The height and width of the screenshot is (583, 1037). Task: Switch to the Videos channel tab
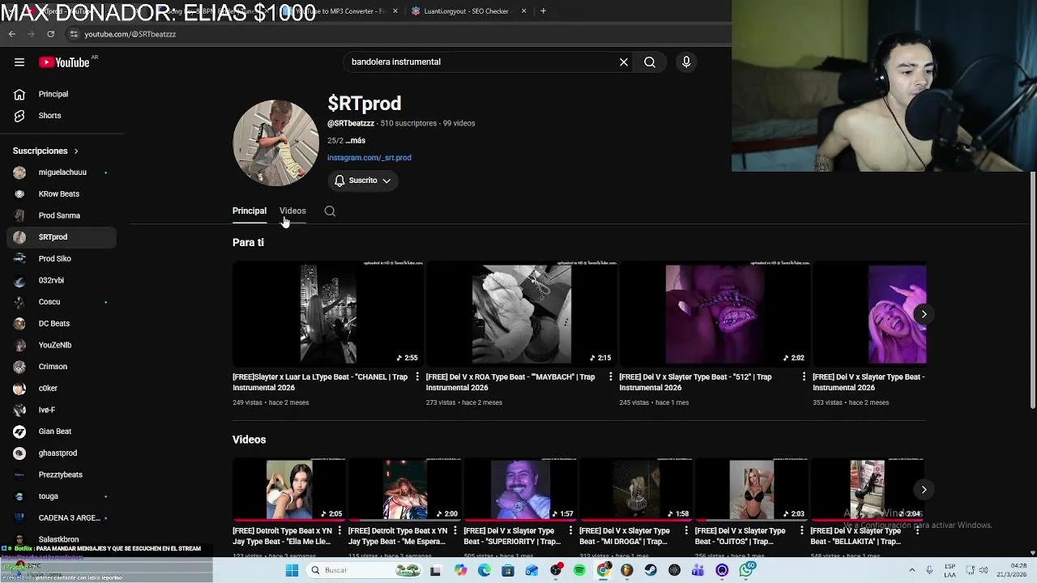point(292,211)
